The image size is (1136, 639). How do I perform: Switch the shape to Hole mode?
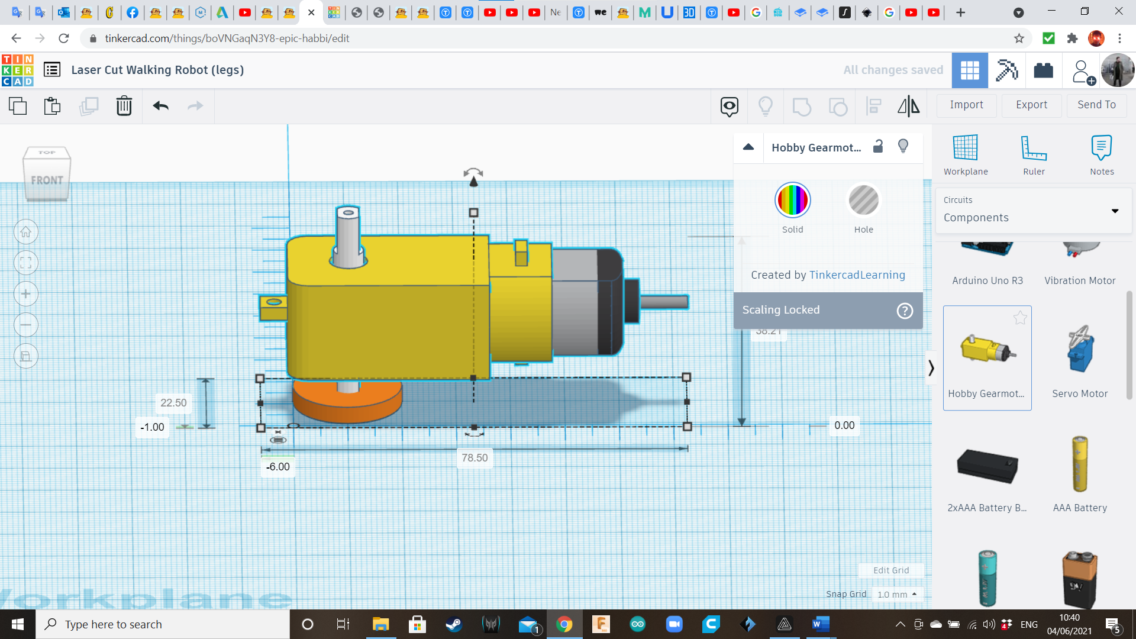click(864, 200)
